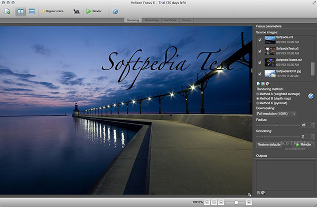
Task: Toggle fullscreen arrows in title bar
Action: click(314, 3)
